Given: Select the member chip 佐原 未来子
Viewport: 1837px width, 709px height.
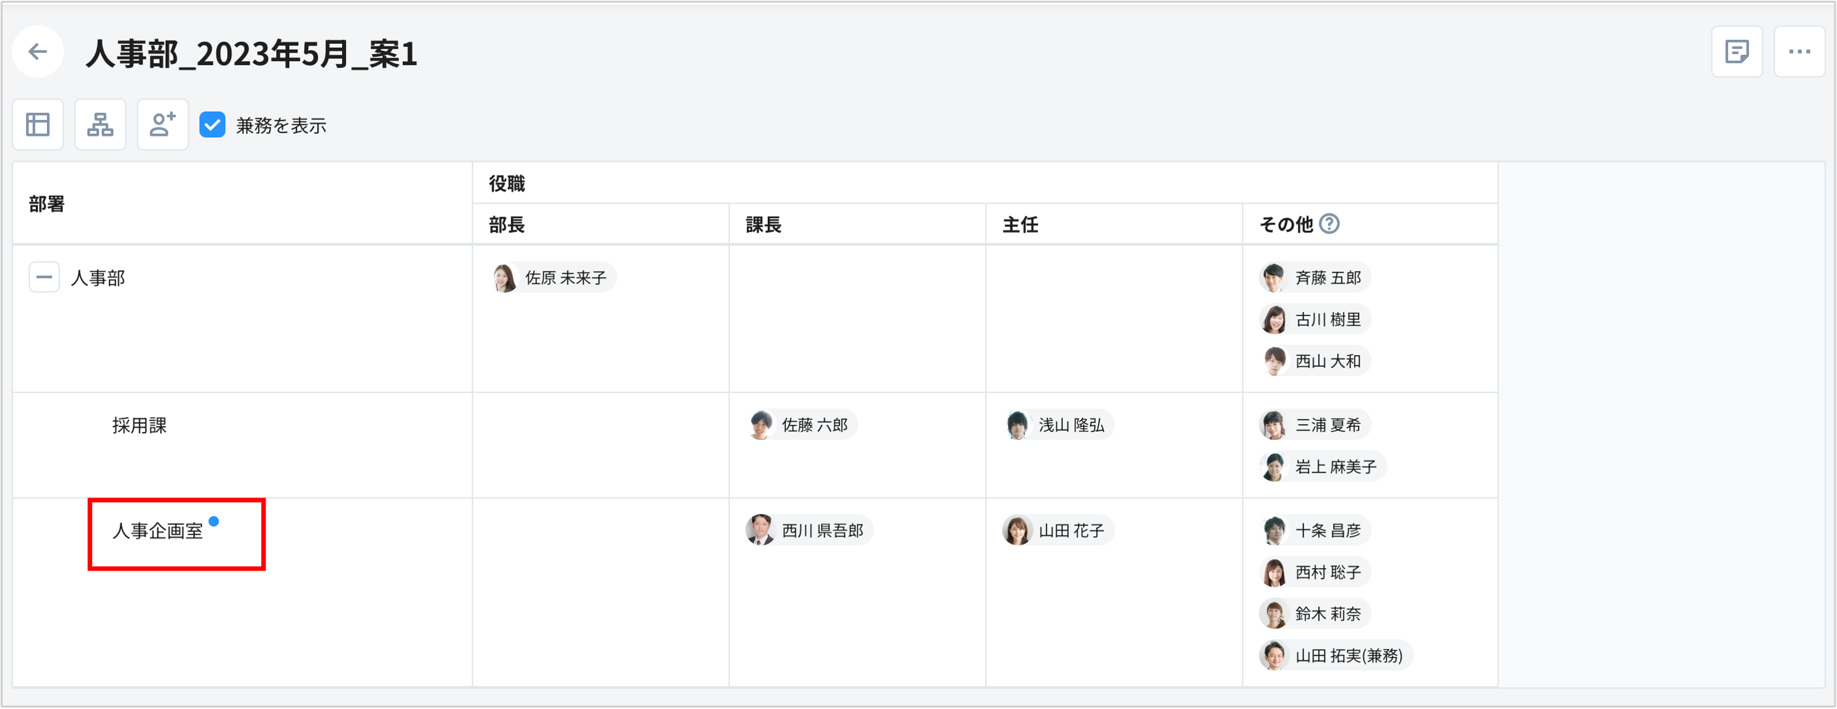Looking at the screenshot, I should pos(553,277).
